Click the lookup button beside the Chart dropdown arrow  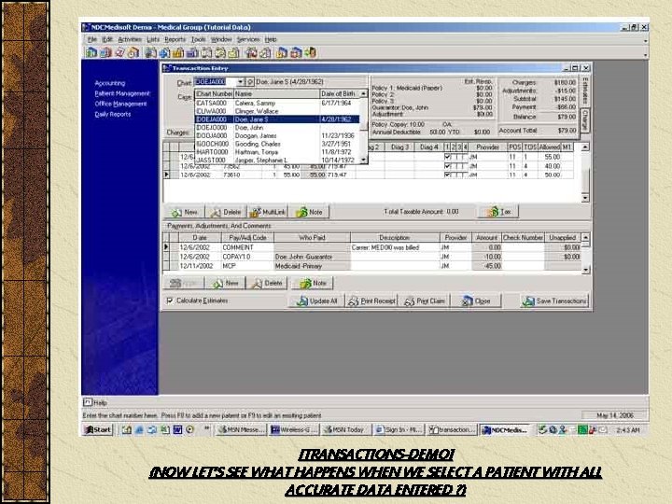point(250,82)
